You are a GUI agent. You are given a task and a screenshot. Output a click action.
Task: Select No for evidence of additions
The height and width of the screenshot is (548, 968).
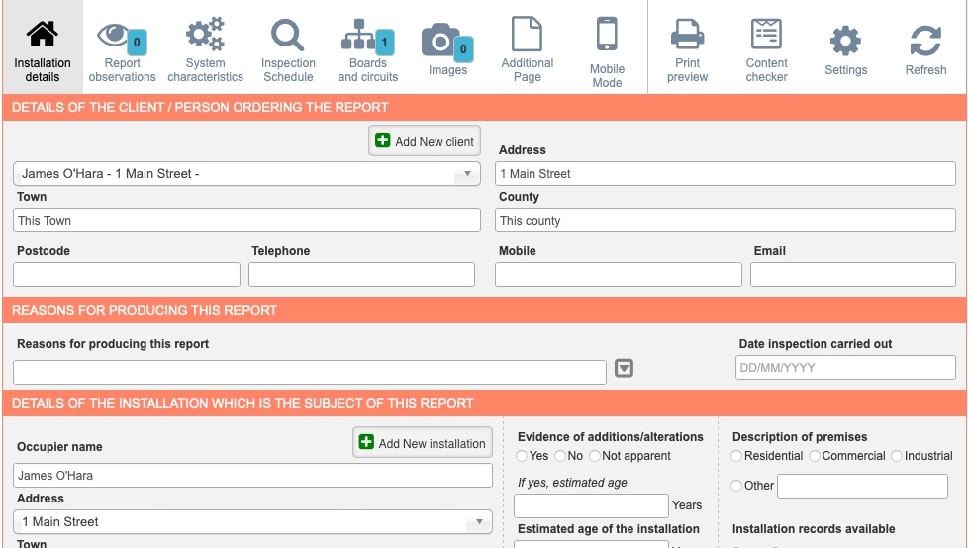[560, 456]
